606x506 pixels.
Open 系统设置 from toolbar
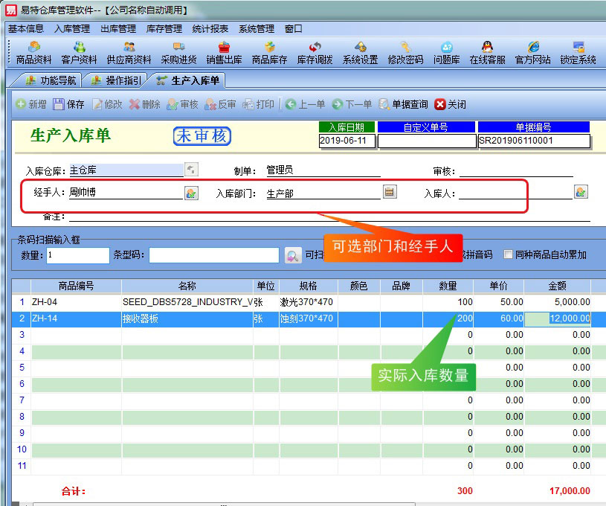[x=360, y=53]
